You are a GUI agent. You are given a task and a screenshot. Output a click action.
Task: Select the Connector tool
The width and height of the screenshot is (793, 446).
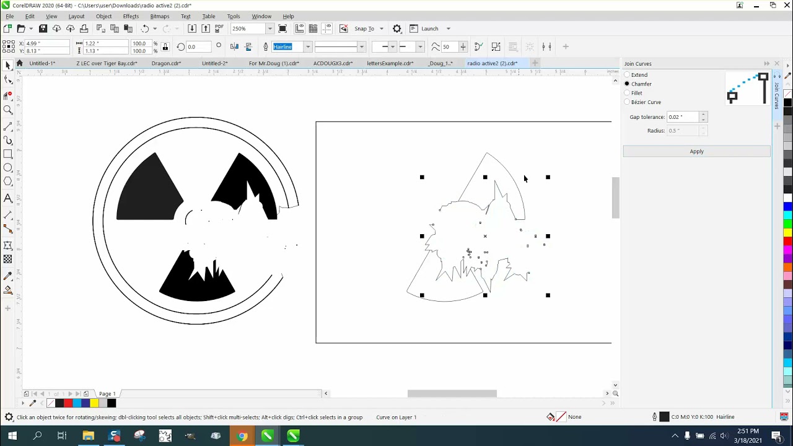8,229
